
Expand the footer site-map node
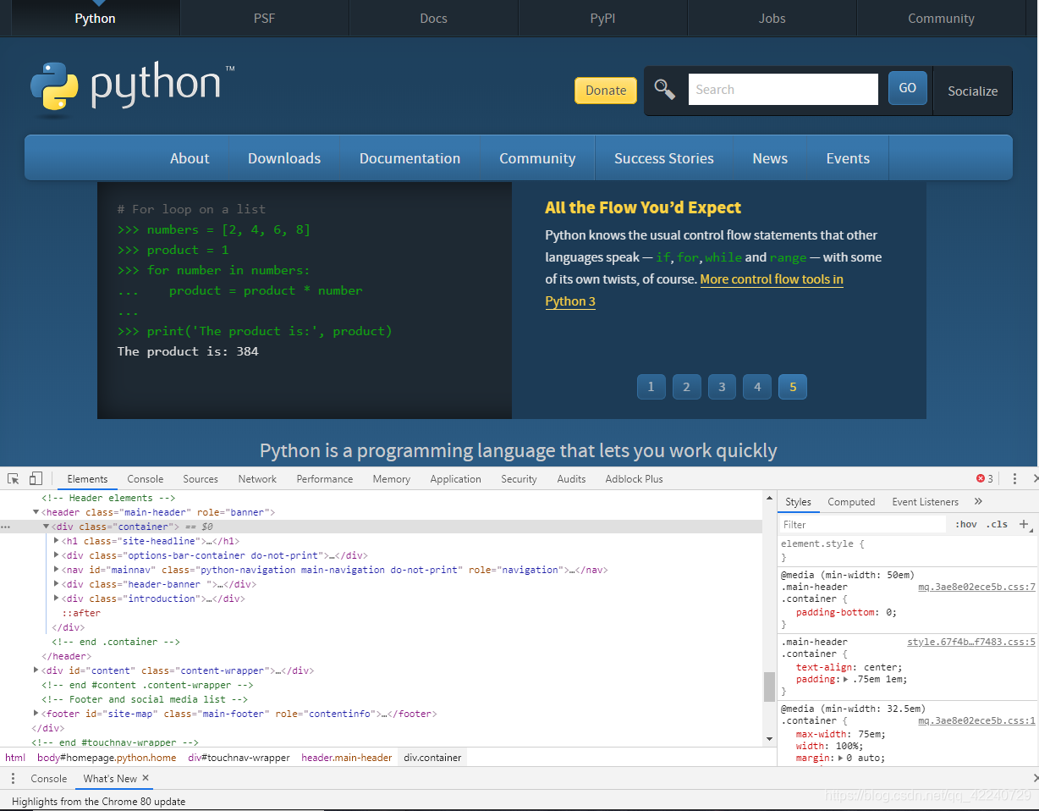click(36, 714)
